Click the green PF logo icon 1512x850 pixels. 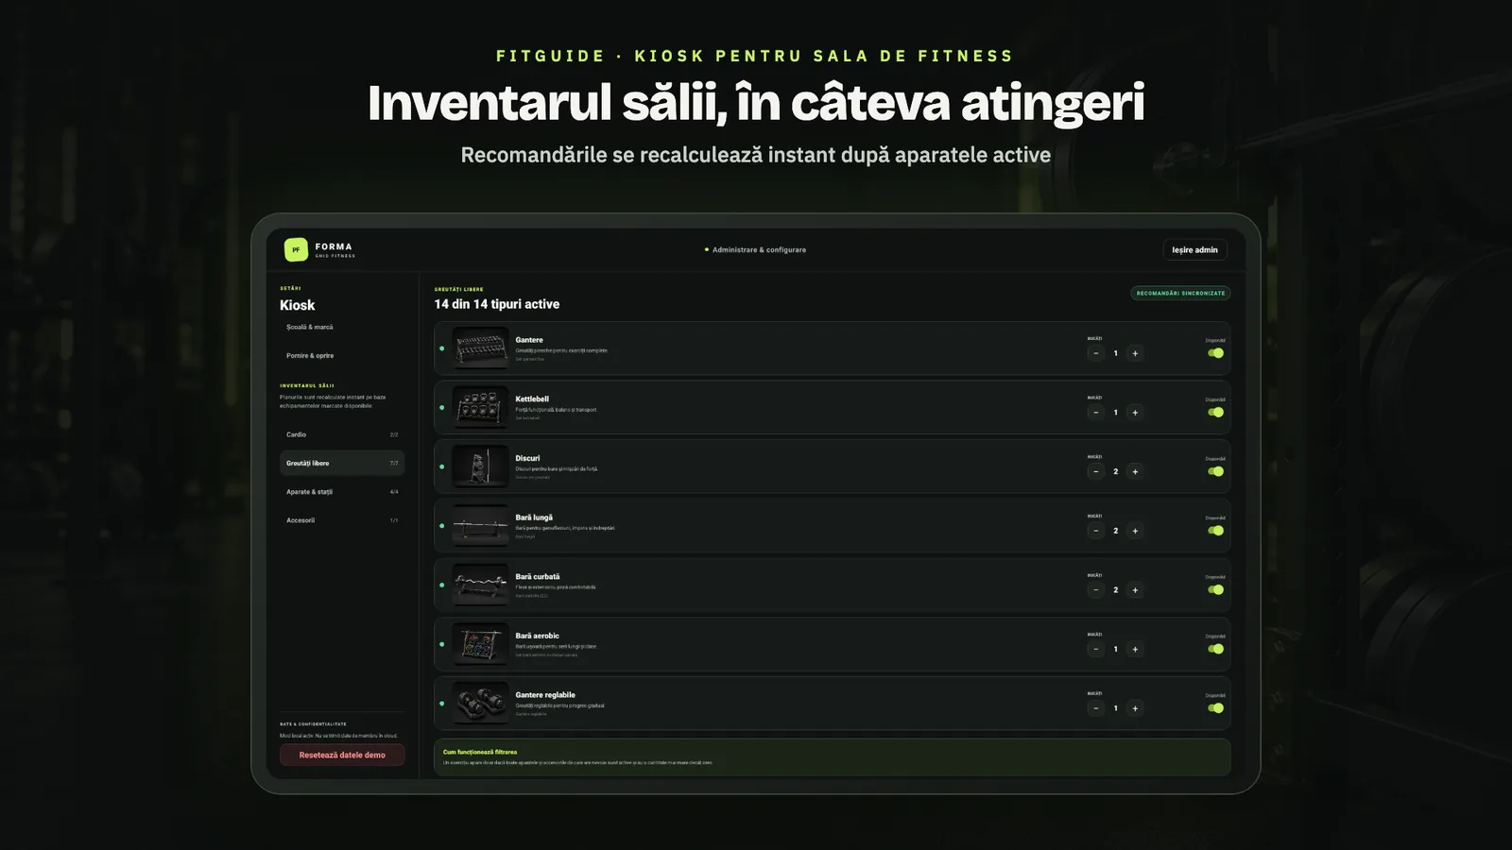coord(296,249)
